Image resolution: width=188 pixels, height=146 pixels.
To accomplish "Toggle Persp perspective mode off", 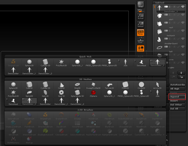I will 140,32.
